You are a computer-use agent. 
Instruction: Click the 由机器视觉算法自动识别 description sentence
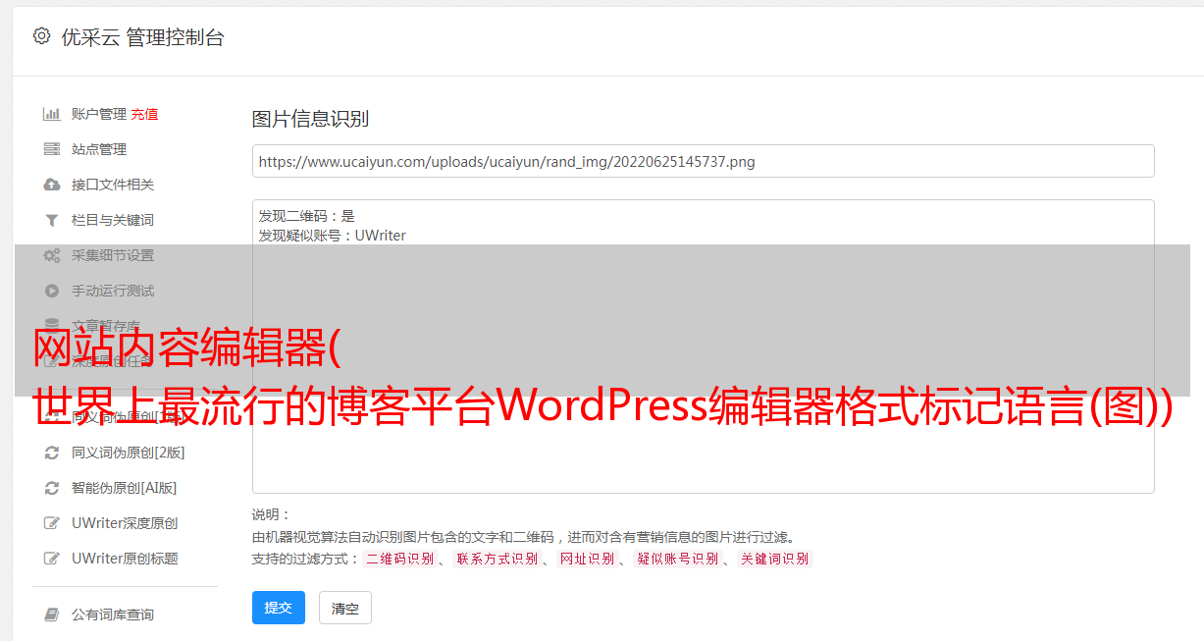click(523, 537)
